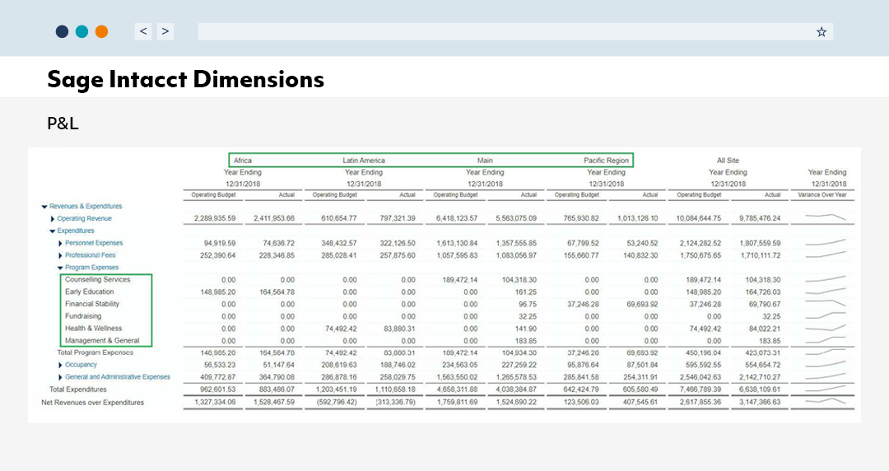Click the Main column header

[x=485, y=161]
